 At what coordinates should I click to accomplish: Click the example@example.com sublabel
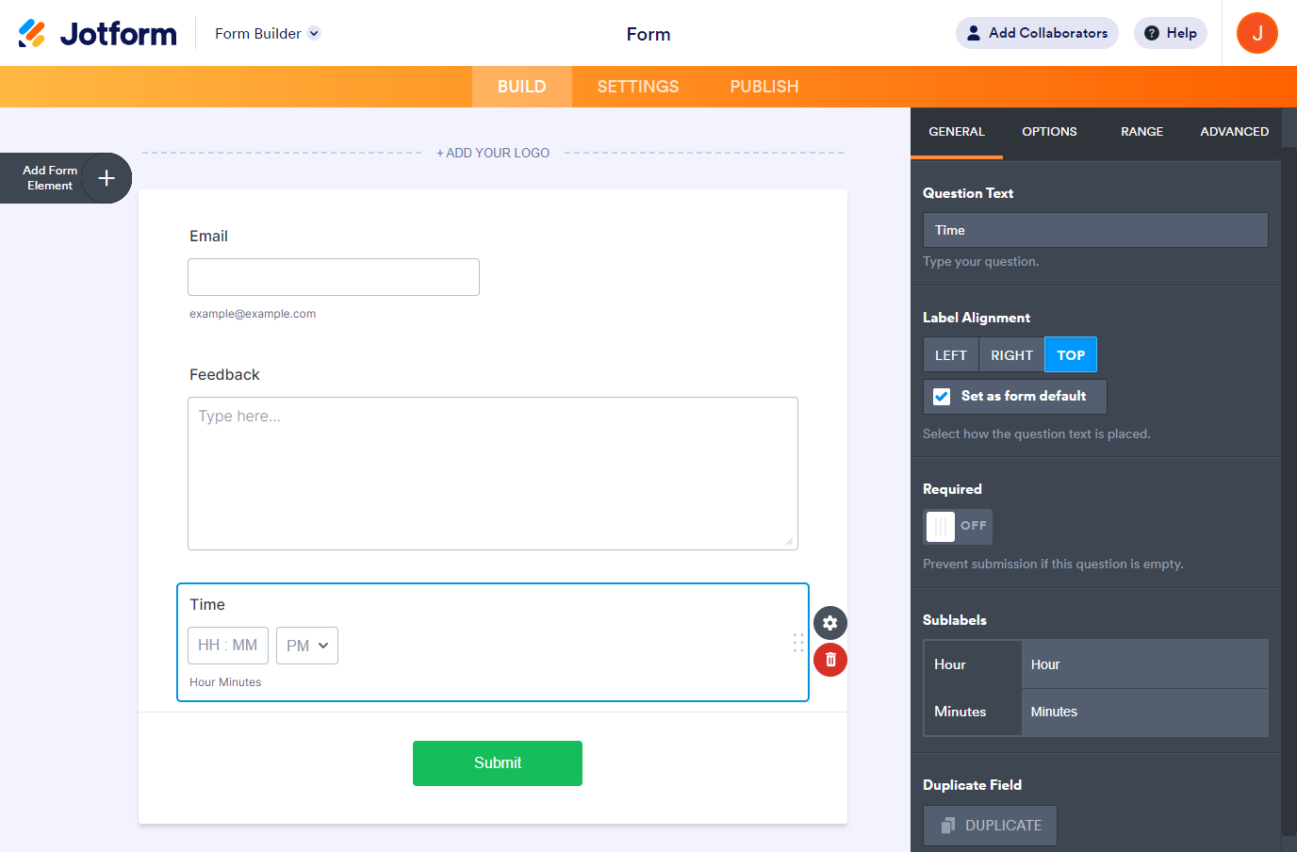pos(253,314)
